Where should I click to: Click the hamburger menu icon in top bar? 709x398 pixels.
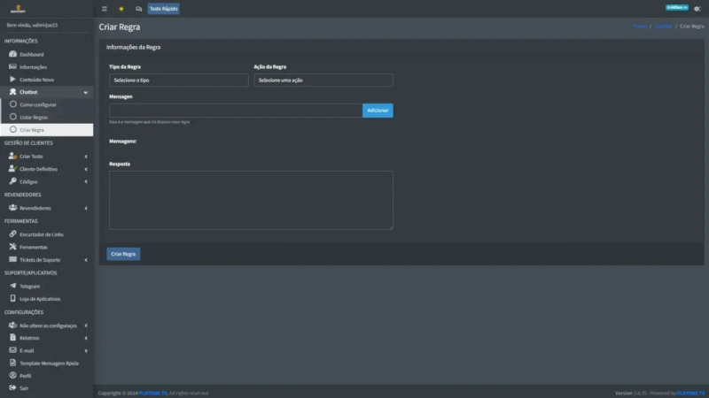[105, 9]
